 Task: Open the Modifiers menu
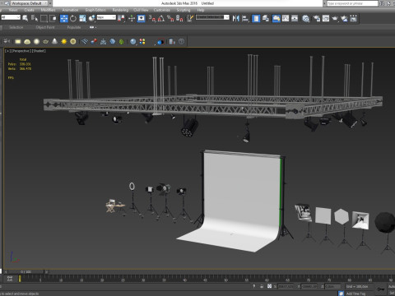click(48, 10)
